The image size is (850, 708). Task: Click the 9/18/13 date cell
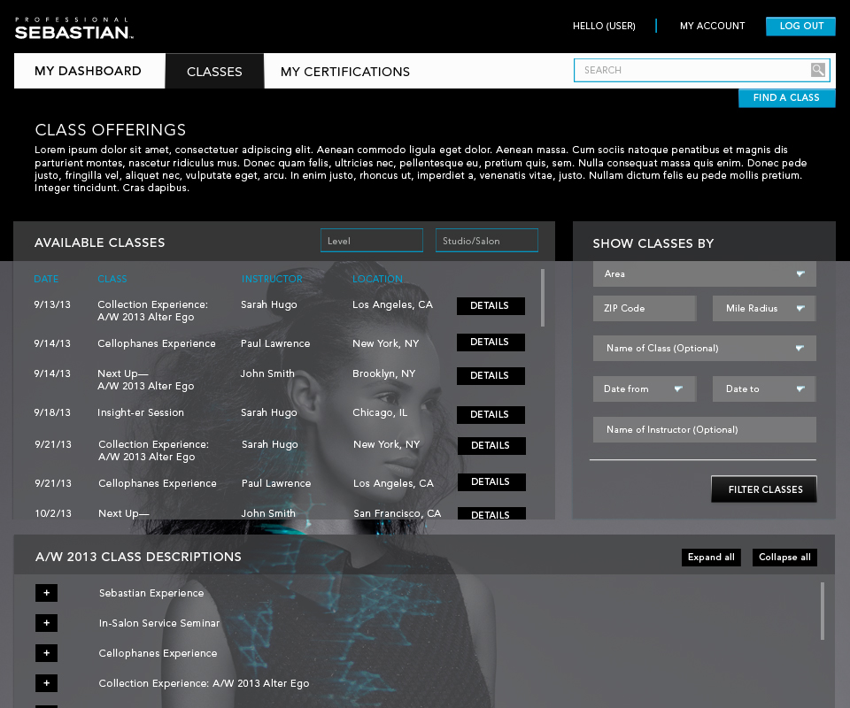click(52, 412)
